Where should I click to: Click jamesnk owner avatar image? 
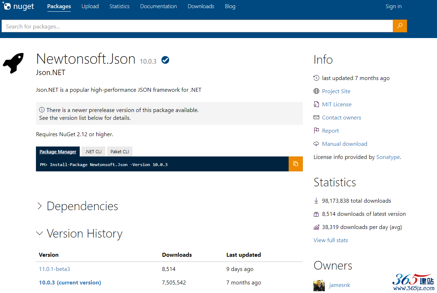coord(319,286)
